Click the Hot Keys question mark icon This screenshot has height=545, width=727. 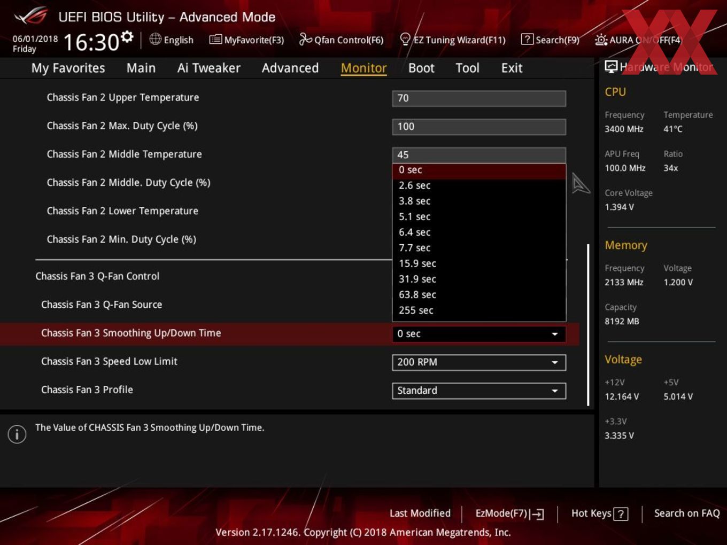pyautogui.click(x=621, y=514)
